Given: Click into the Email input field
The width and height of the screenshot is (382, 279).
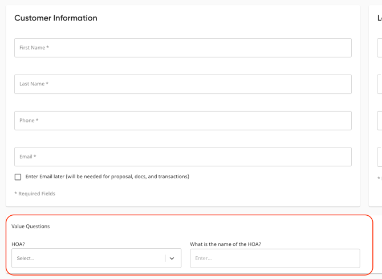Looking at the screenshot, I should [182, 157].
